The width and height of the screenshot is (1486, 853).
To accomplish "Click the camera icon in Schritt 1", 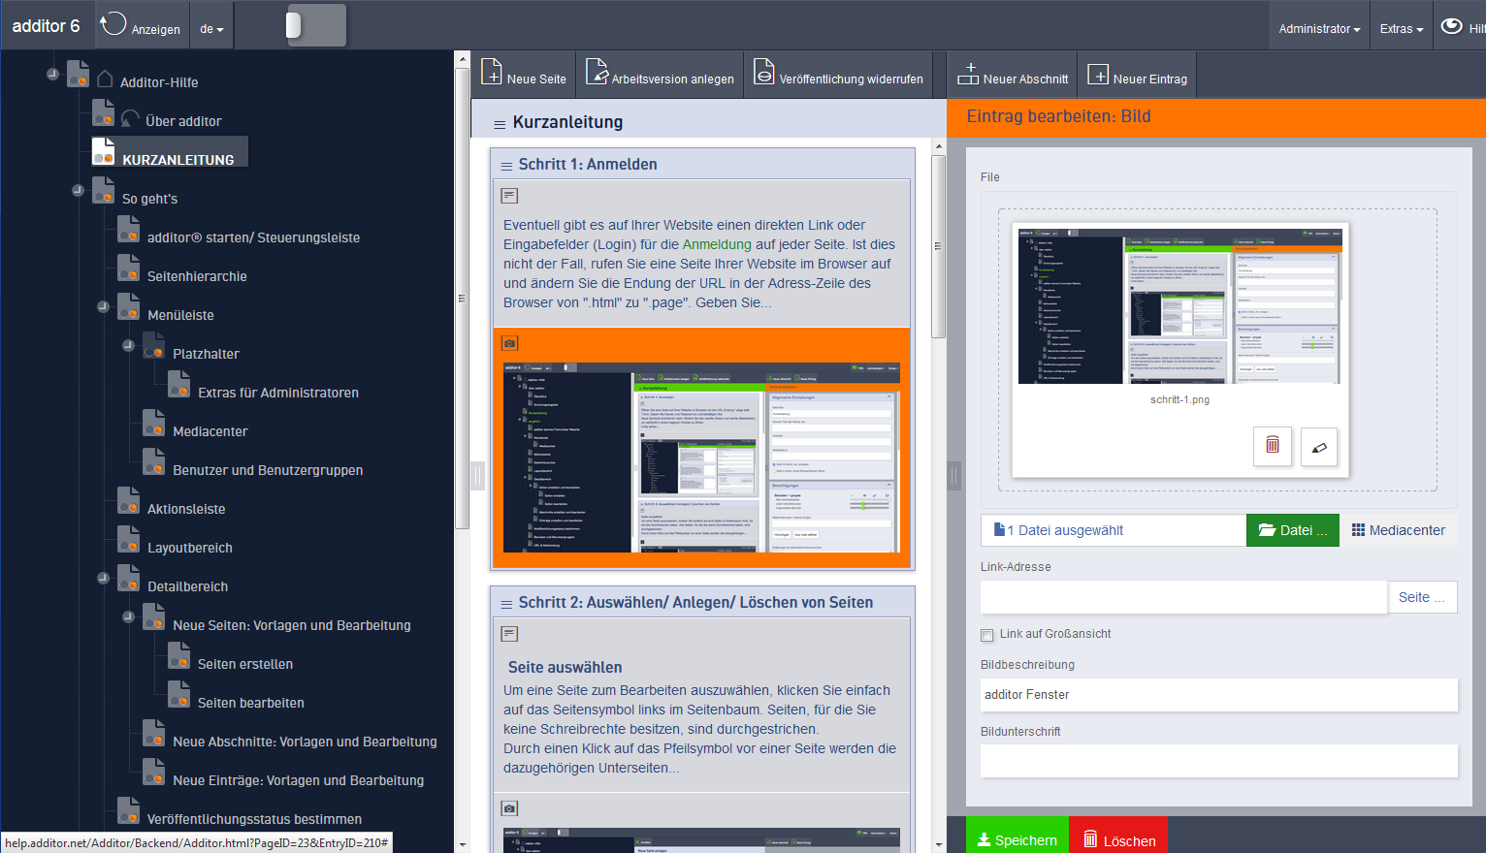I will [509, 343].
